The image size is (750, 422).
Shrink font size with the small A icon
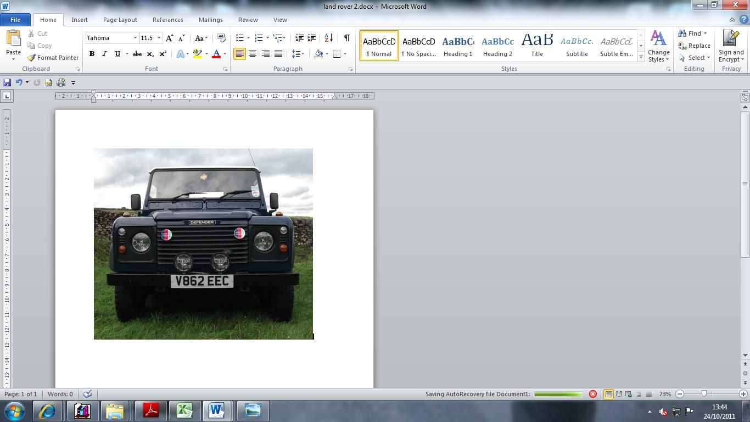tap(181, 38)
